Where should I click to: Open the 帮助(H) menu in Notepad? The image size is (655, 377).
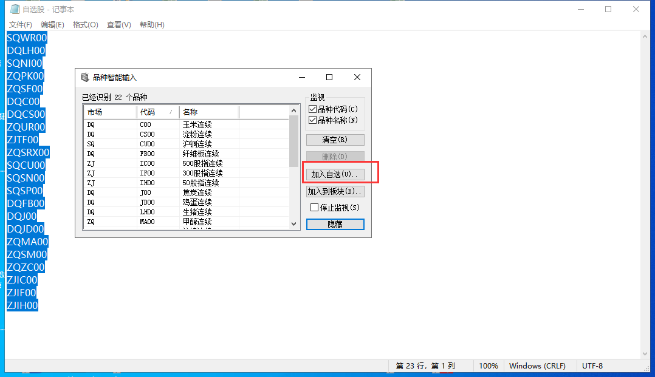[x=152, y=25]
